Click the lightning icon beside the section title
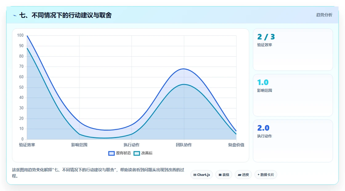Image resolution: width=345 pixels, height=191 pixels. [x=15, y=15]
